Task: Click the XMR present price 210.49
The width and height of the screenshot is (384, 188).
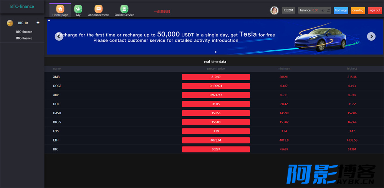Action: (216, 77)
